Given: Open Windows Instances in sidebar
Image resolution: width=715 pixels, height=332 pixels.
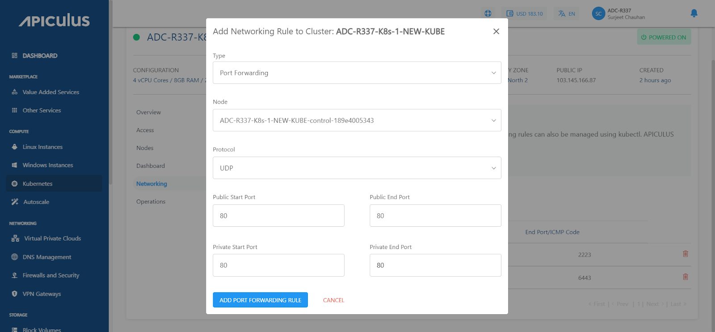Looking at the screenshot, I should pyautogui.click(x=48, y=165).
